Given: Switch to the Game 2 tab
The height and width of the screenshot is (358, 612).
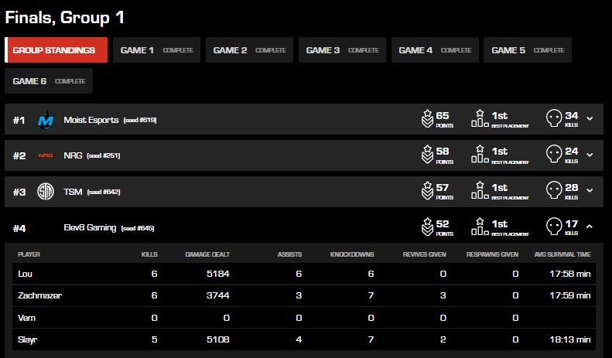Looking at the screenshot, I should click(x=249, y=50).
